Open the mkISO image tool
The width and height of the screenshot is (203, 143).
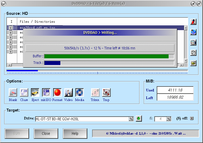click(x=46, y=93)
